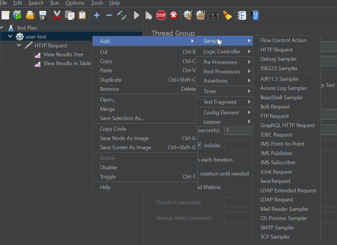
Task: Select JDBC Request sampler
Action: coord(287,134)
